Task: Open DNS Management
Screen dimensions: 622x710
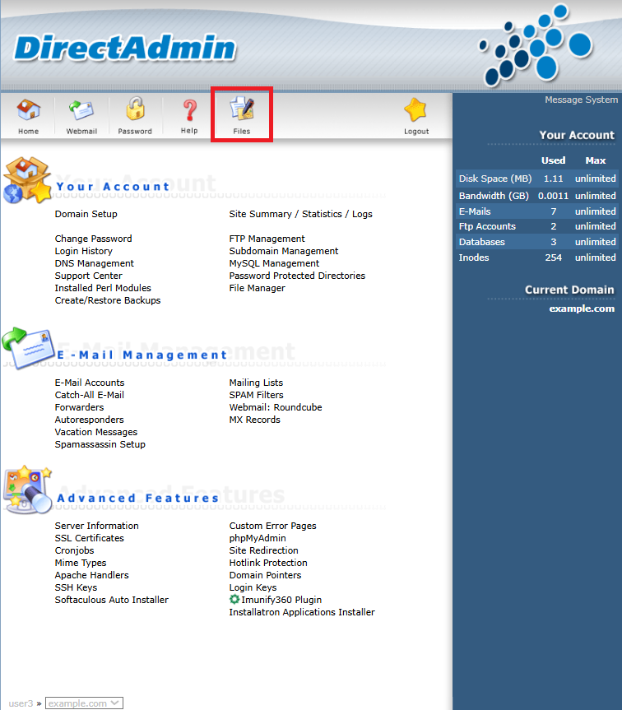Action: click(x=94, y=263)
